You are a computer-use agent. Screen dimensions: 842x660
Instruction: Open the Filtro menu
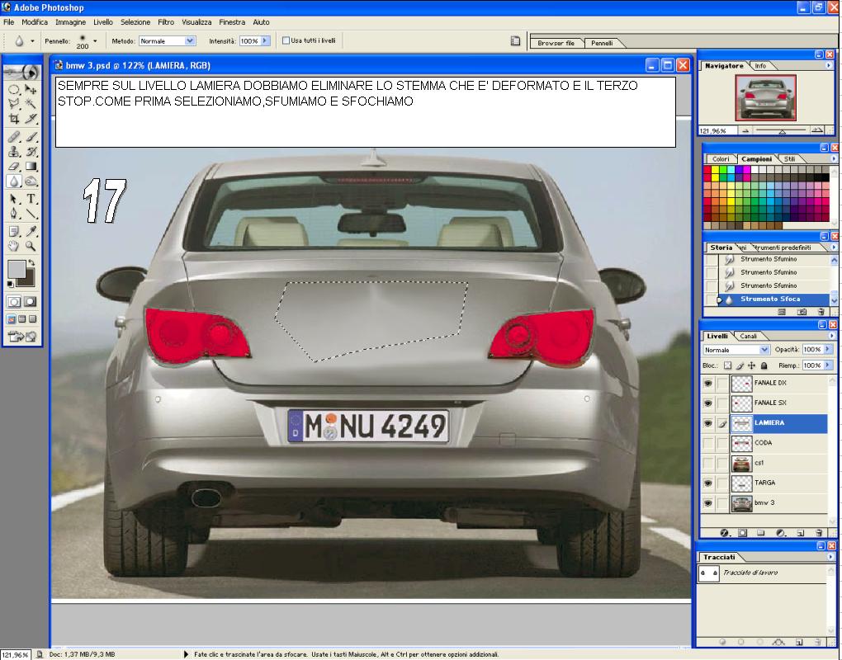[166, 22]
